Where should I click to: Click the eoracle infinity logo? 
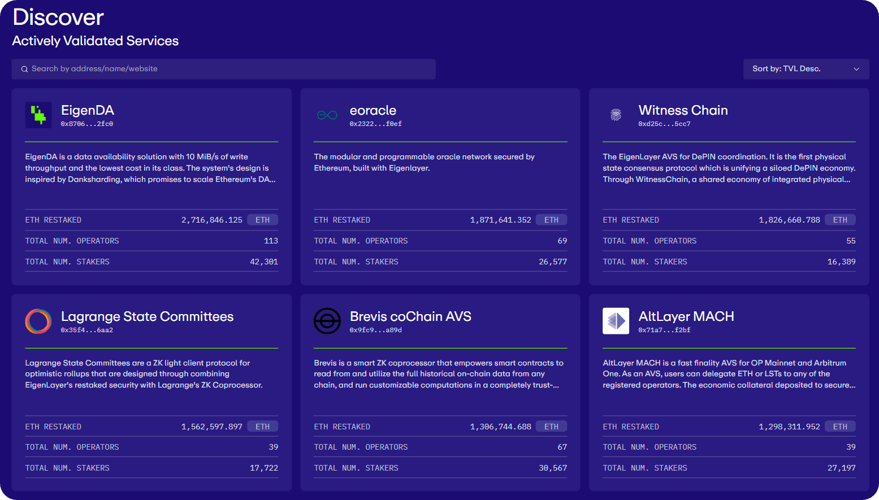click(x=327, y=115)
